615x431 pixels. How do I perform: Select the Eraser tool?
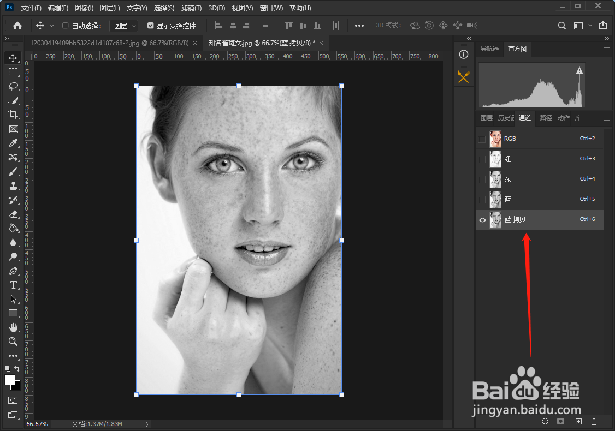13,214
